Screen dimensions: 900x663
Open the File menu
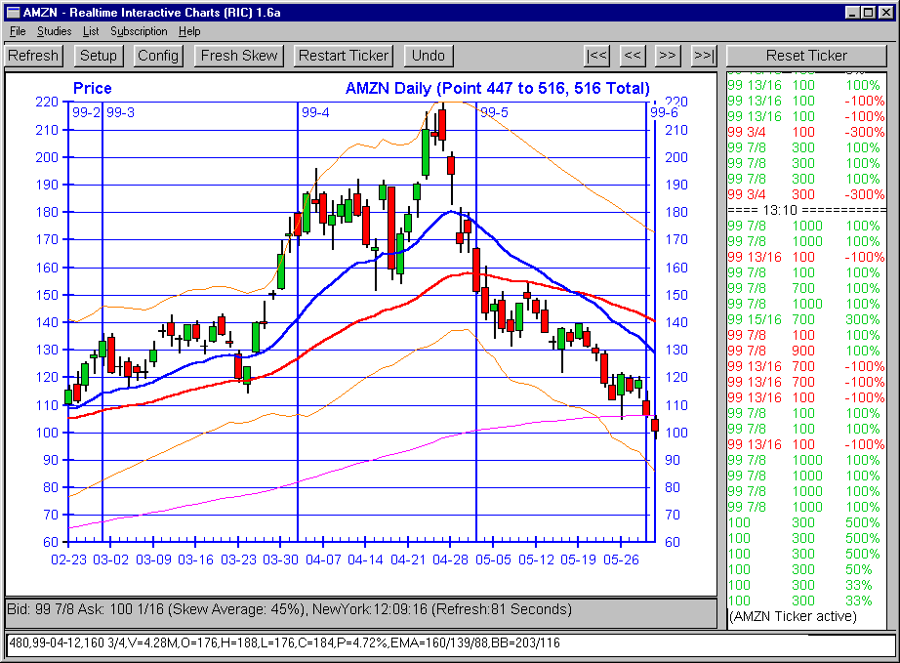pyautogui.click(x=18, y=31)
